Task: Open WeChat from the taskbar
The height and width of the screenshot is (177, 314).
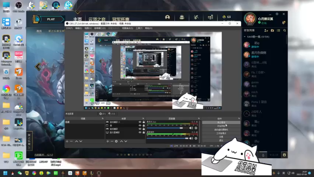Action: pyautogui.click(x=20, y=173)
